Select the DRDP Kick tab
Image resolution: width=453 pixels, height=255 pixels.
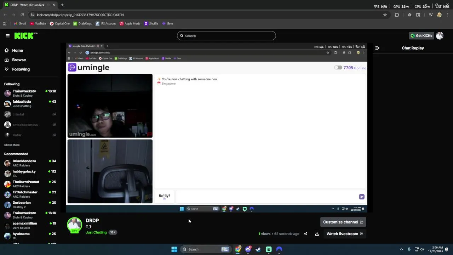30,5
